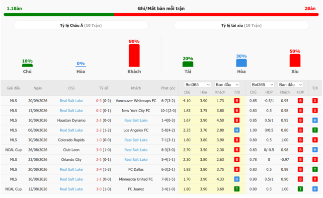Click T/B badge T in FC Juarez row
This screenshot has height=198, width=323.
click(237, 189)
